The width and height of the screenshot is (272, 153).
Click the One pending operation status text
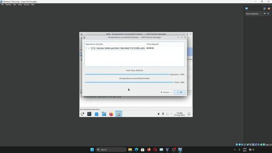(90, 109)
